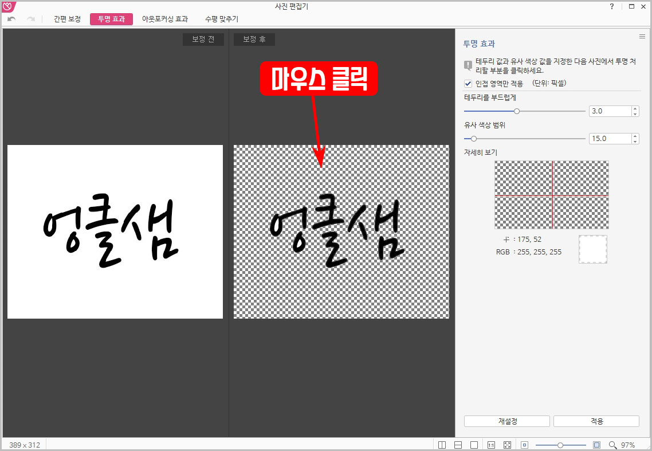Viewport: 652px width, 451px height.
Task: Switch to the 간편 보정 tab
Action: point(68,18)
